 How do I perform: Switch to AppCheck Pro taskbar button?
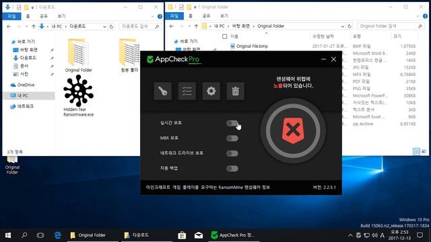pyautogui.click(x=234, y=235)
